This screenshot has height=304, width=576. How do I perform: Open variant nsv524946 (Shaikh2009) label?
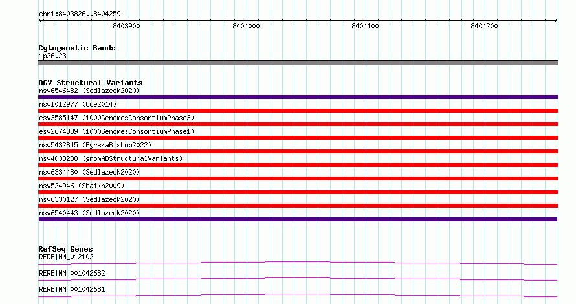82,186
